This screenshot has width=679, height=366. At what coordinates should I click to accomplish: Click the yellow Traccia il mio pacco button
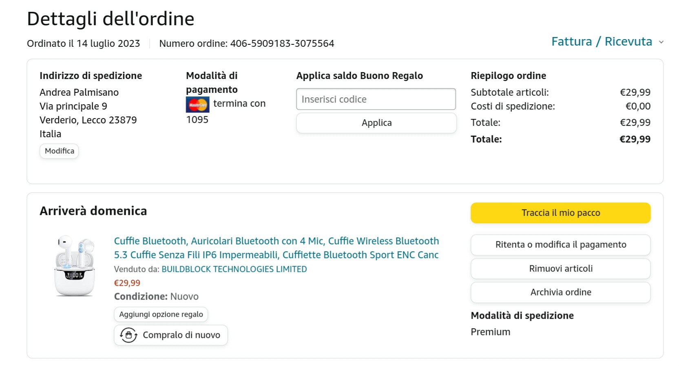coord(560,213)
